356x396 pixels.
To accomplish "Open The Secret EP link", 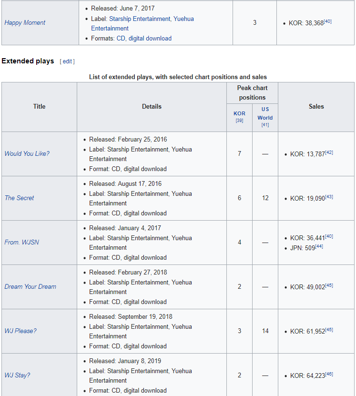I will (19, 198).
